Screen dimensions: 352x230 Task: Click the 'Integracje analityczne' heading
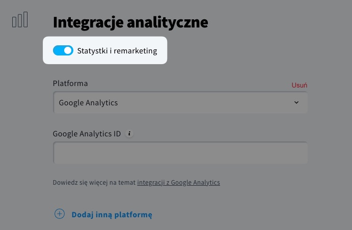pos(130,22)
